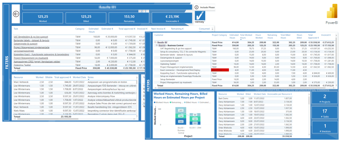Open Datamigratie & support task link

click(25, 44)
